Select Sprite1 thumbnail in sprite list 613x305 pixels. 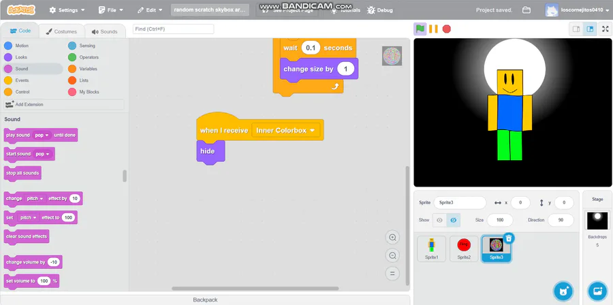click(x=432, y=248)
